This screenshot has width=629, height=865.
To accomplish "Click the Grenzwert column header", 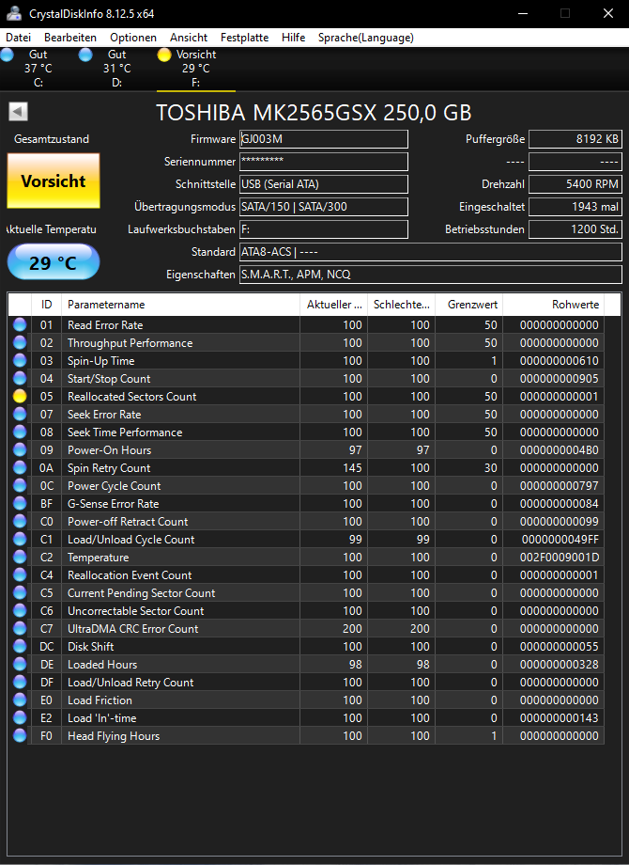I will [468, 305].
